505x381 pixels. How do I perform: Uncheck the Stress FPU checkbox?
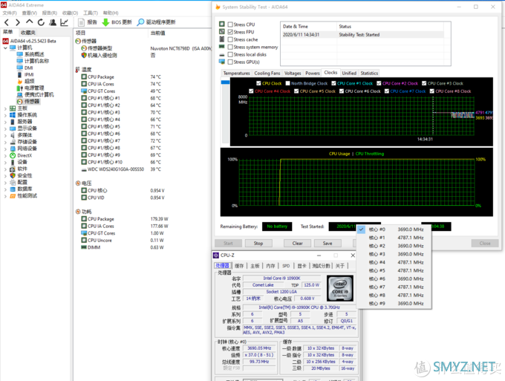(230, 32)
